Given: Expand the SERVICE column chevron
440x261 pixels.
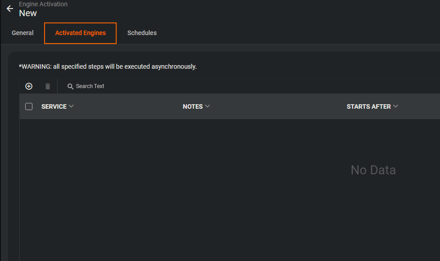Looking at the screenshot, I should pyautogui.click(x=71, y=106).
